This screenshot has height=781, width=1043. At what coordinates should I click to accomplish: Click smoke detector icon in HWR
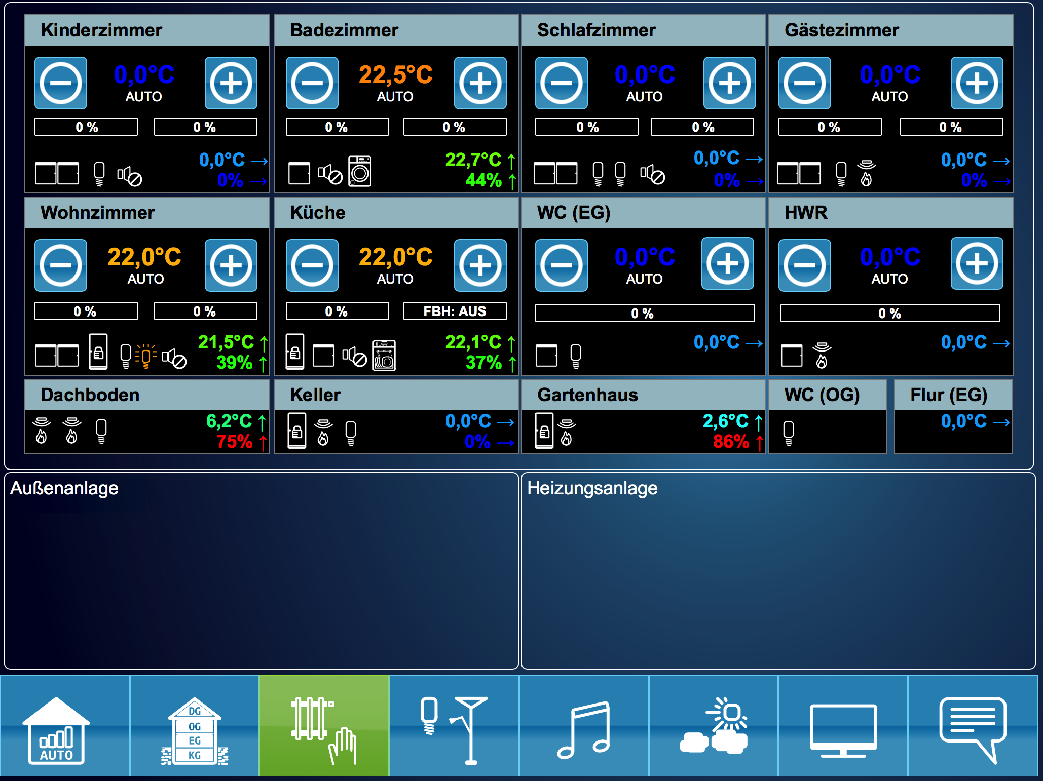tap(822, 355)
